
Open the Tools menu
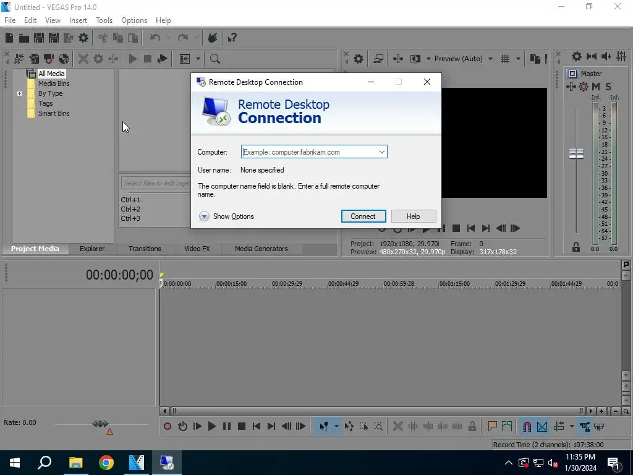(x=104, y=20)
